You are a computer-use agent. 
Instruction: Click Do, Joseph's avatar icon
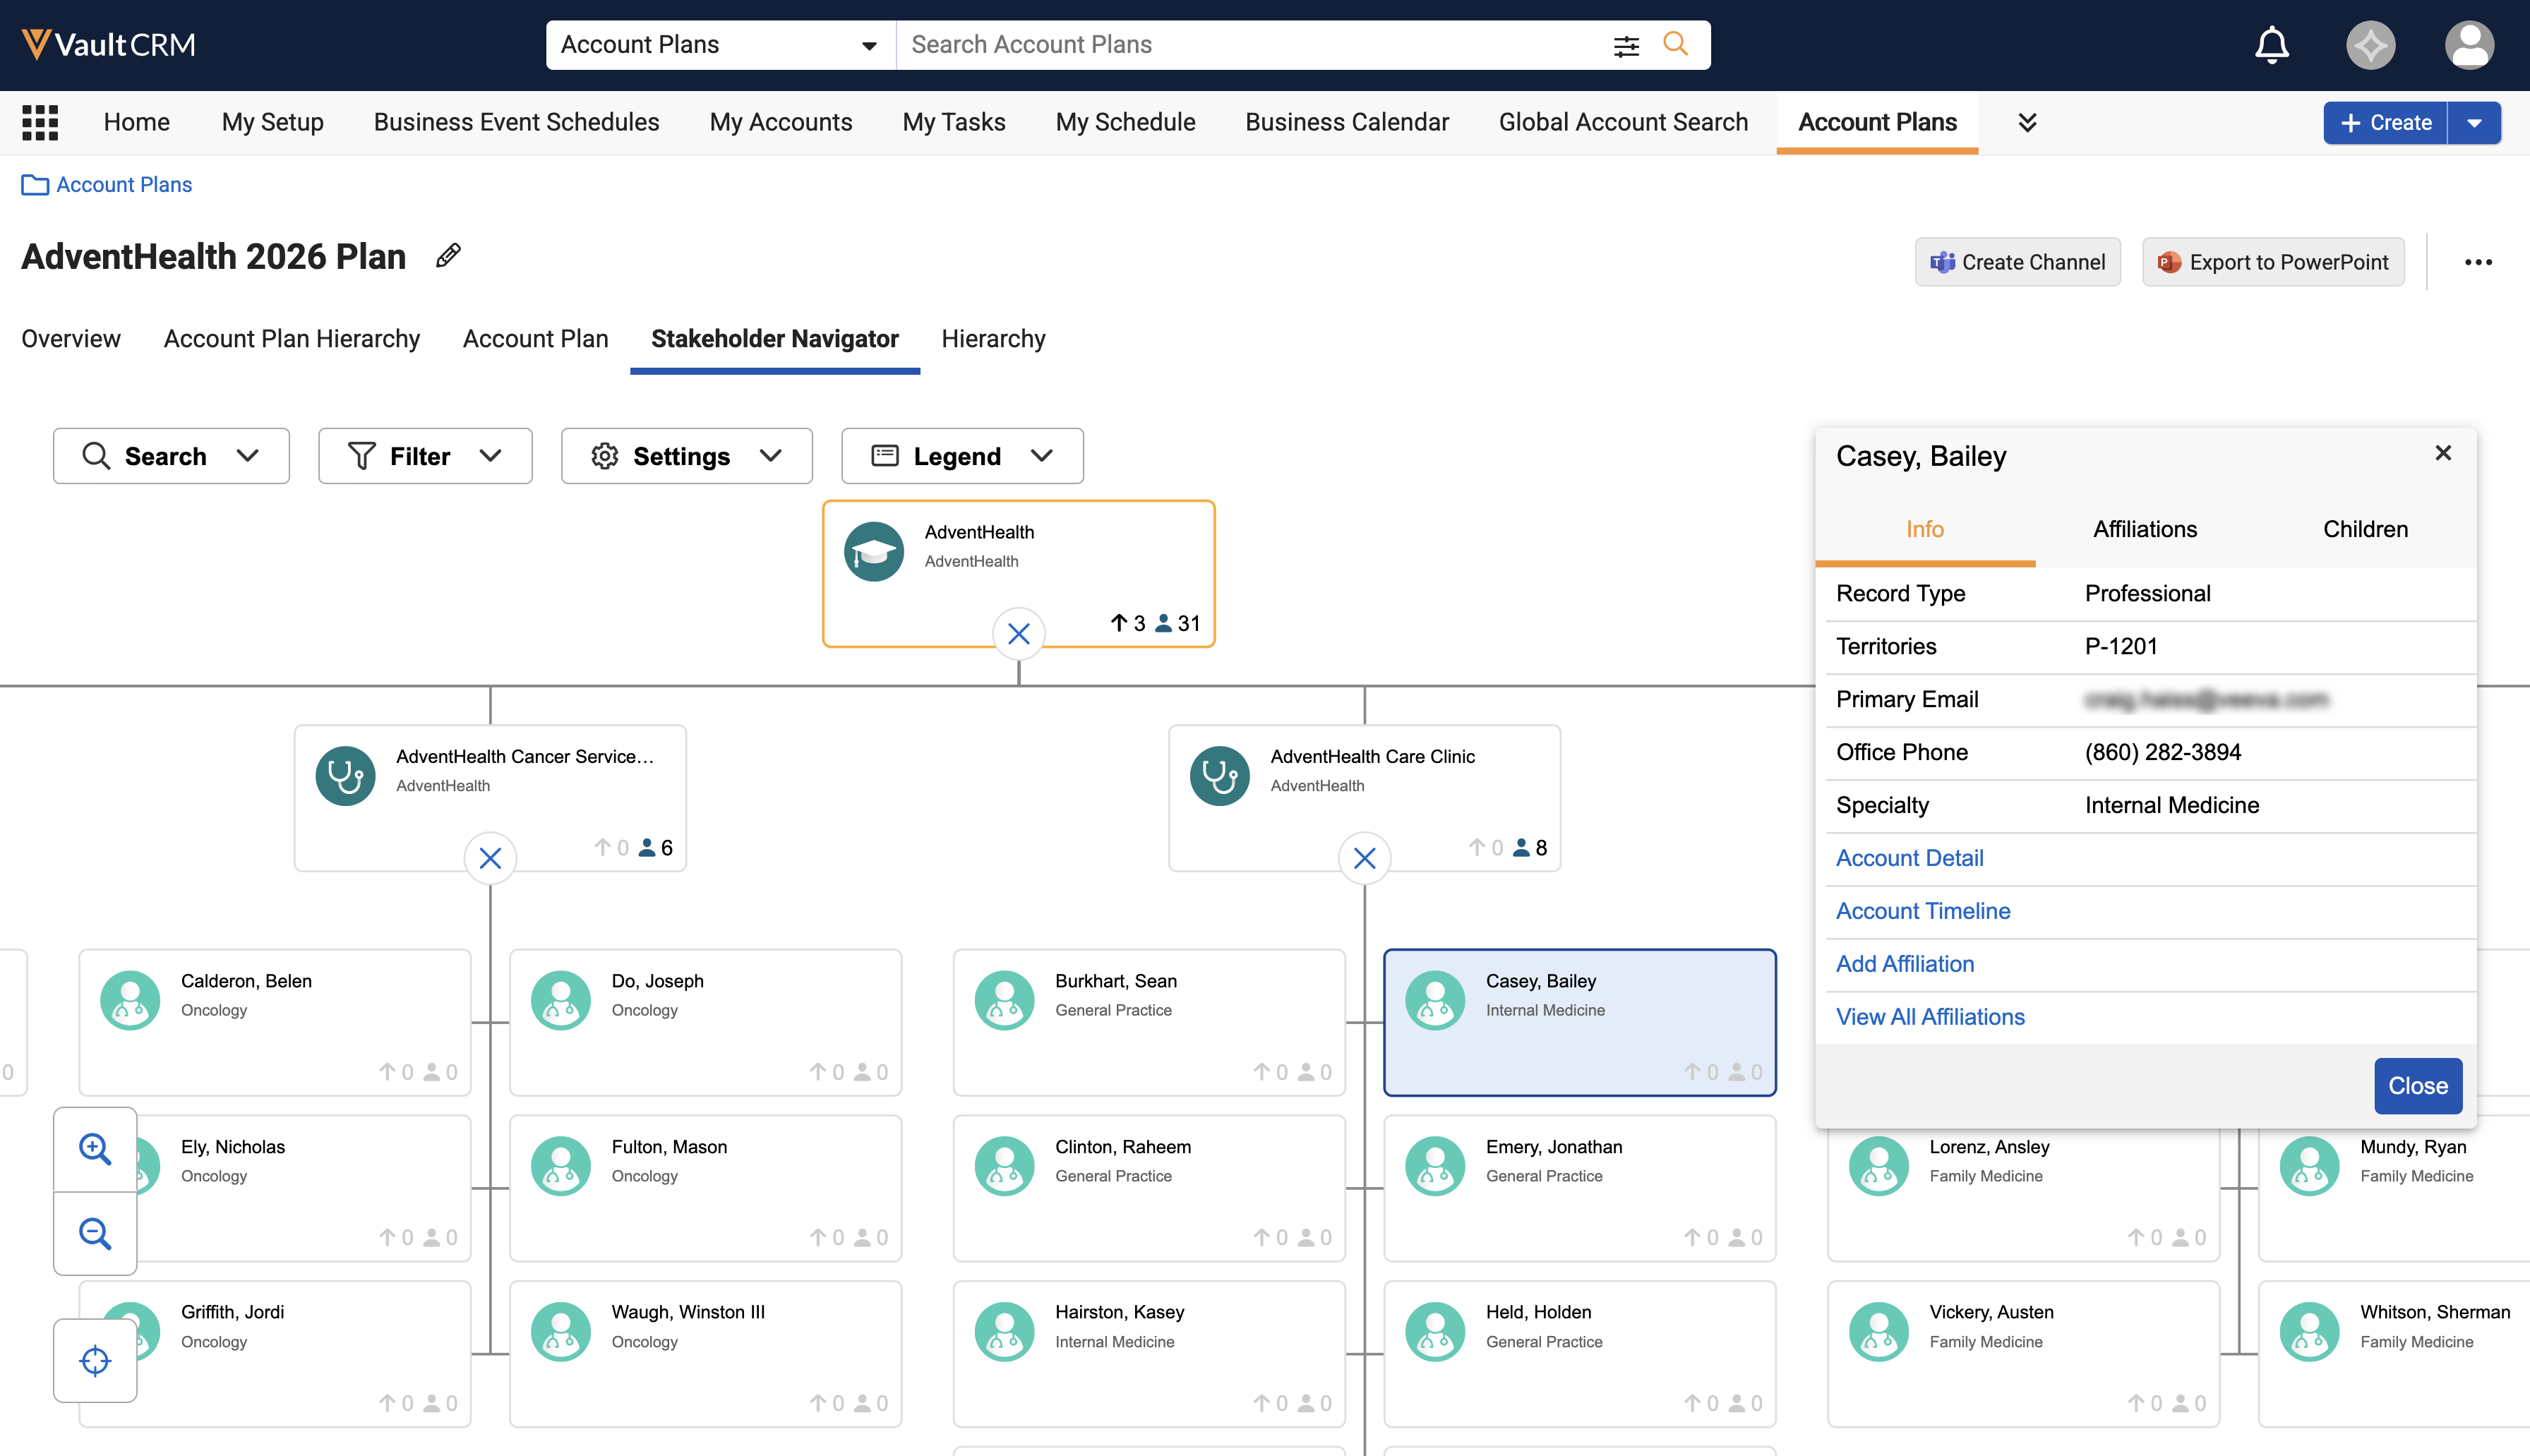pos(560,1000)
